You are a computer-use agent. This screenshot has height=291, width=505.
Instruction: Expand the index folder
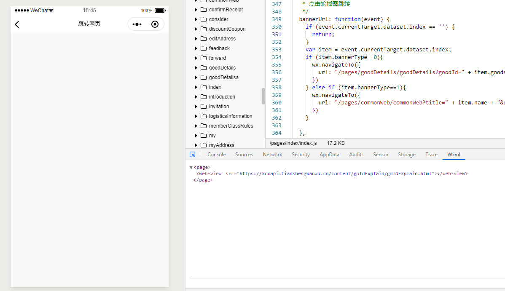pyautogui.click(x=196, y=87)
